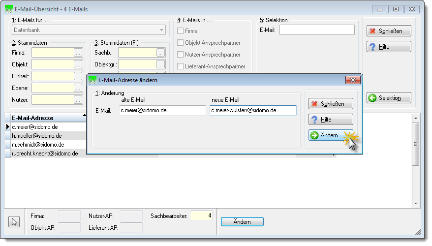The width and height of the screenshot is (432, 246).
Task: Open Hilfe with question mark in dialog
Action: click(x=331, y=120)
